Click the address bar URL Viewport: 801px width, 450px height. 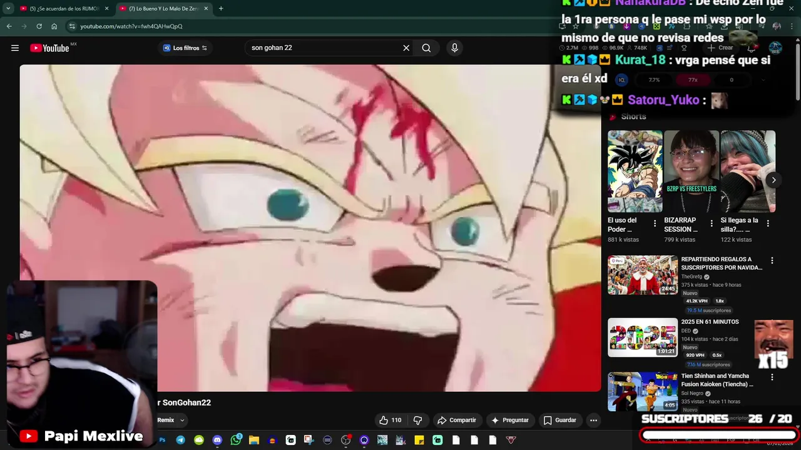tap(131, 26)
